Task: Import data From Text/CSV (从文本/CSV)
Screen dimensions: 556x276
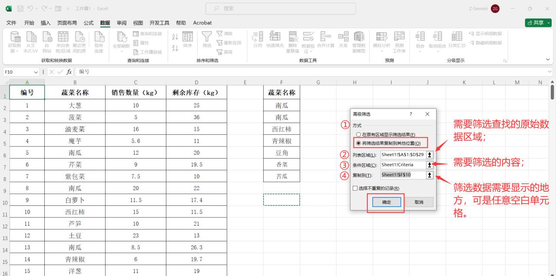Action: [x=30, y=42]
